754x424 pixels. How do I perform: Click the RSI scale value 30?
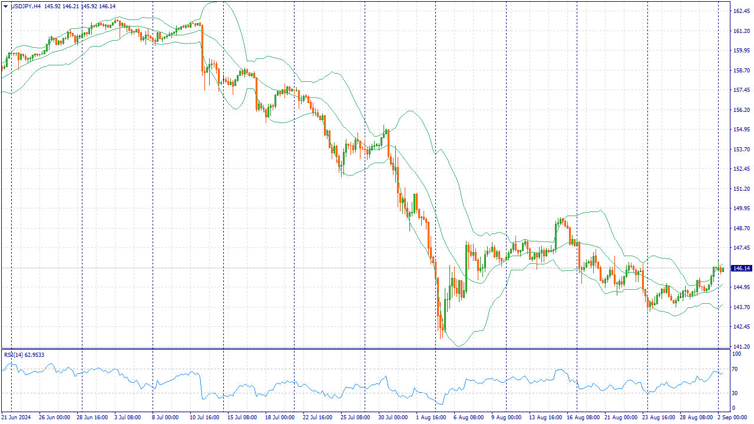click(x=735, y=393)
